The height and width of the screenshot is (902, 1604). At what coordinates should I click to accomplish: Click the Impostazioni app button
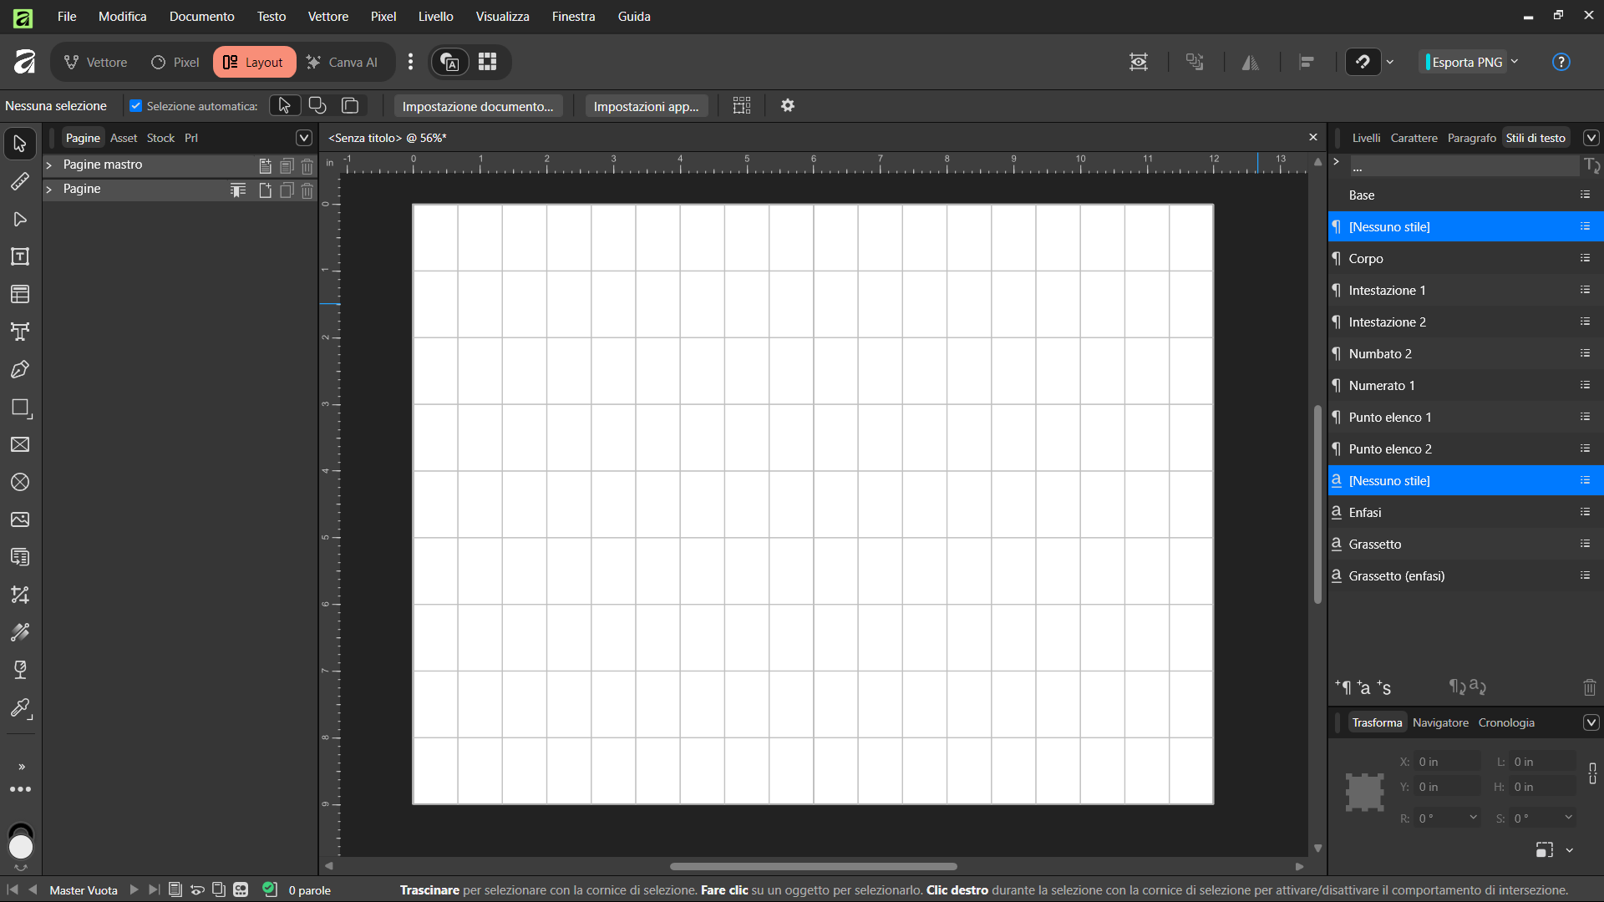[x=646, y=106]
